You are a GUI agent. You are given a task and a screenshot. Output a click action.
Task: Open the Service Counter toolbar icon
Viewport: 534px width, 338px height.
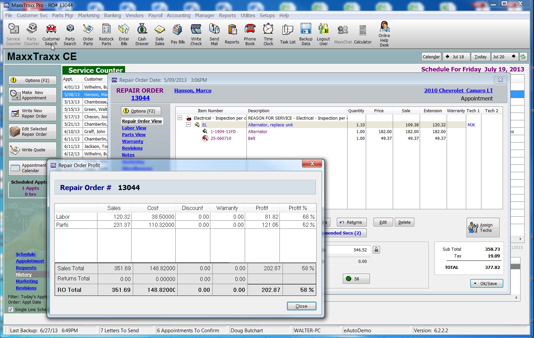pyautogui.click(x=13, y=34)
